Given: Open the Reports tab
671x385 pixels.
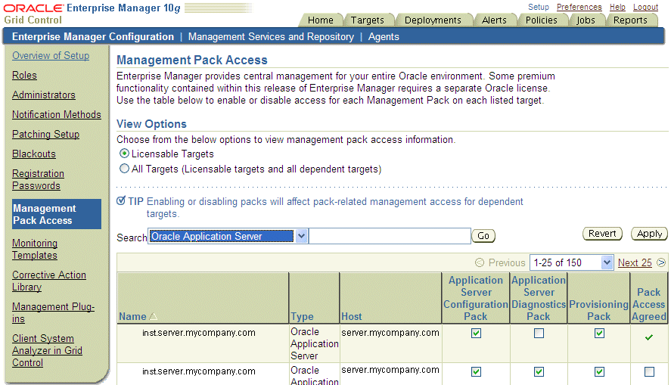Looking at the screenshot, I should [630, 20].
